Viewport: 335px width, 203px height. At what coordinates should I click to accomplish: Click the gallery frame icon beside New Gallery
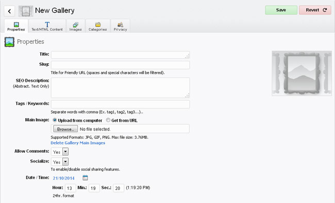pos(26,11)
